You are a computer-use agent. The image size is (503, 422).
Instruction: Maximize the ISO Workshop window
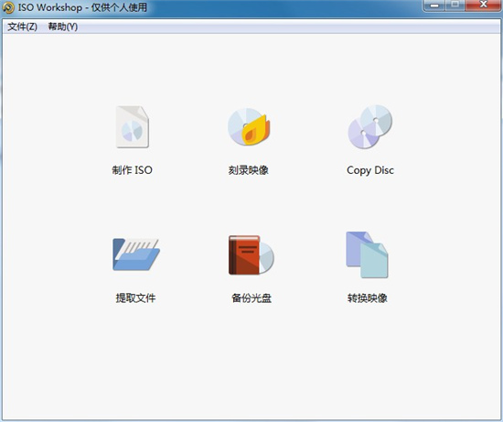click(455, 5)
